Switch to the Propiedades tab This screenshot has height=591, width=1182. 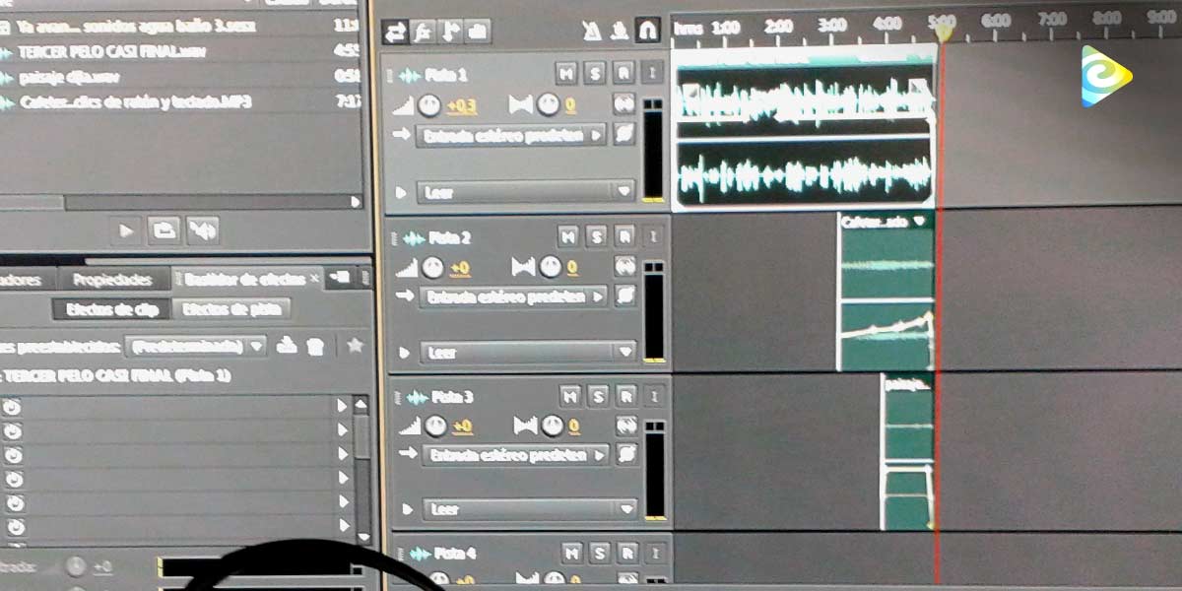[113, 280]
